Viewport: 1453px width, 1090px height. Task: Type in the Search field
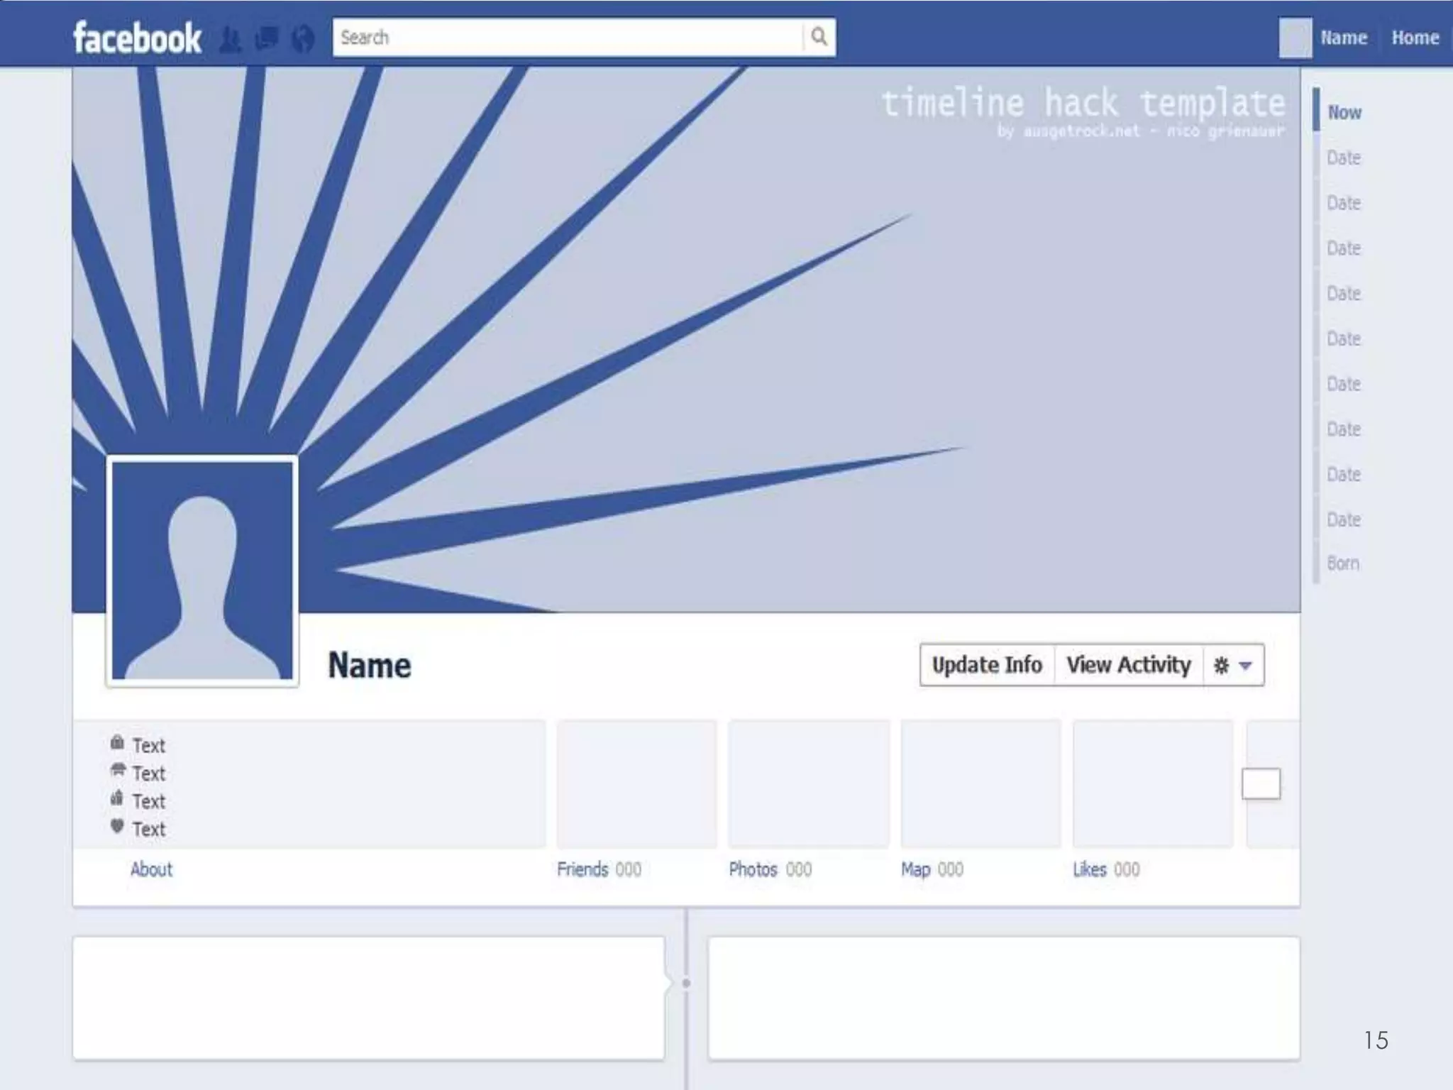tap(568, 37)
